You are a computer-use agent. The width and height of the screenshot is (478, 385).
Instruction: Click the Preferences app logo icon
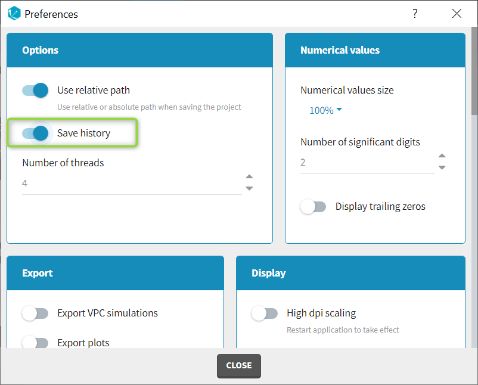[14, 14]
